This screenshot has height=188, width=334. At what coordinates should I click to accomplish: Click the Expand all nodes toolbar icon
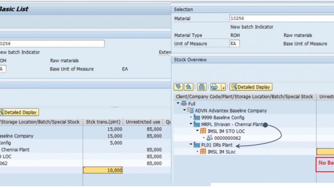coord(178,87)
